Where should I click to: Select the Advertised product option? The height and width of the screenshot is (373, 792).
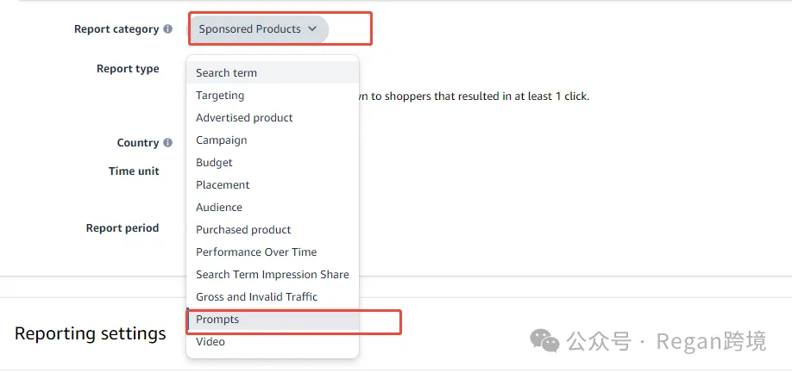tap(244, 118)
